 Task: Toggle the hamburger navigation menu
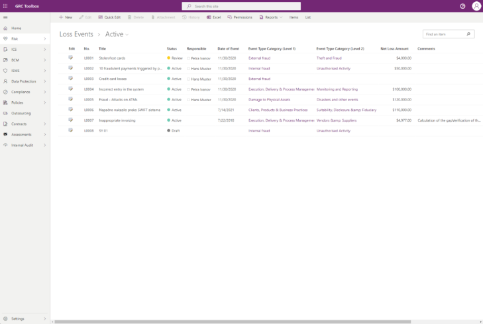click(x=5, y=17)
